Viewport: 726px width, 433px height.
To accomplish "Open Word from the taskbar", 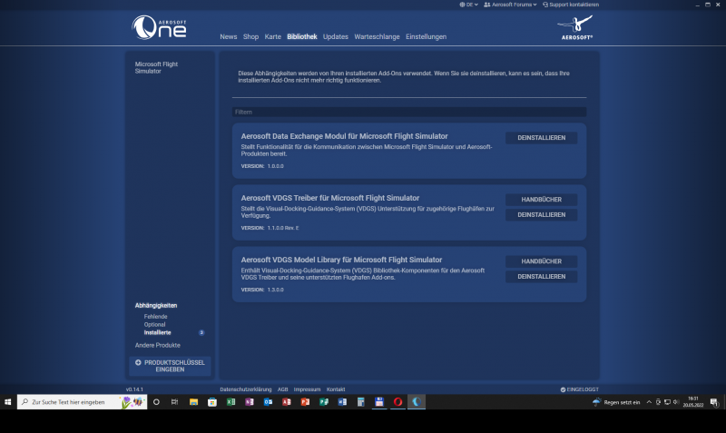I will click(x=342, y=402).
